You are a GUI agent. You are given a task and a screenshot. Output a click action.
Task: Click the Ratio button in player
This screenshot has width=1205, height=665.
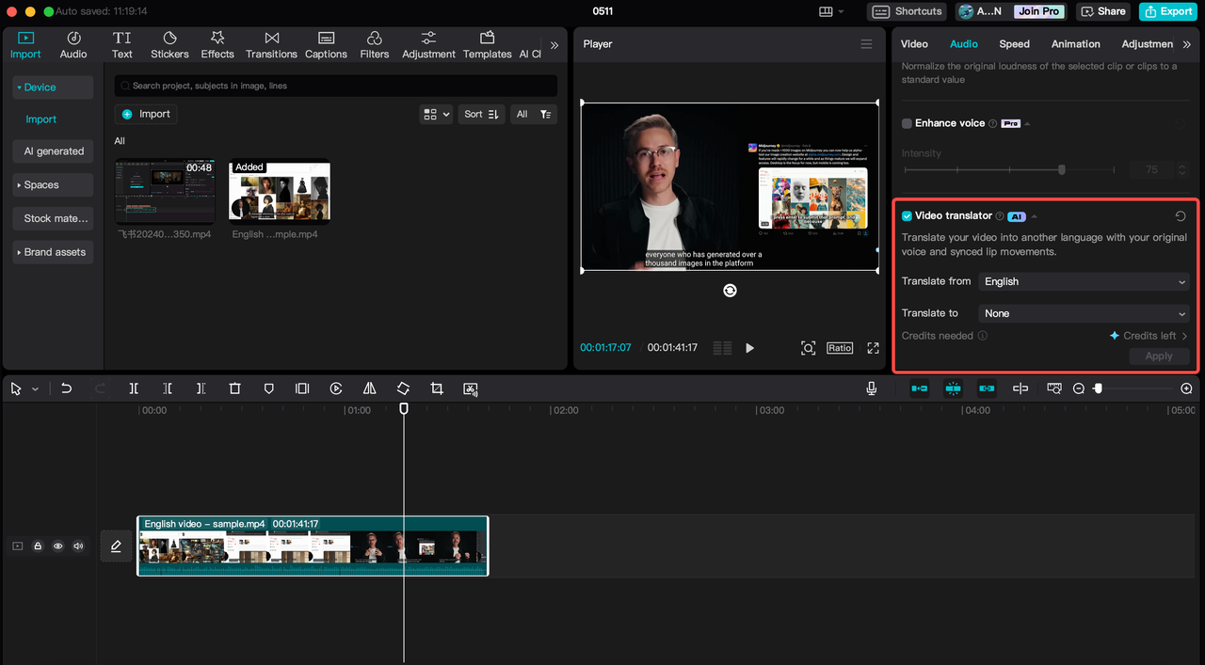tap(840, 348)
